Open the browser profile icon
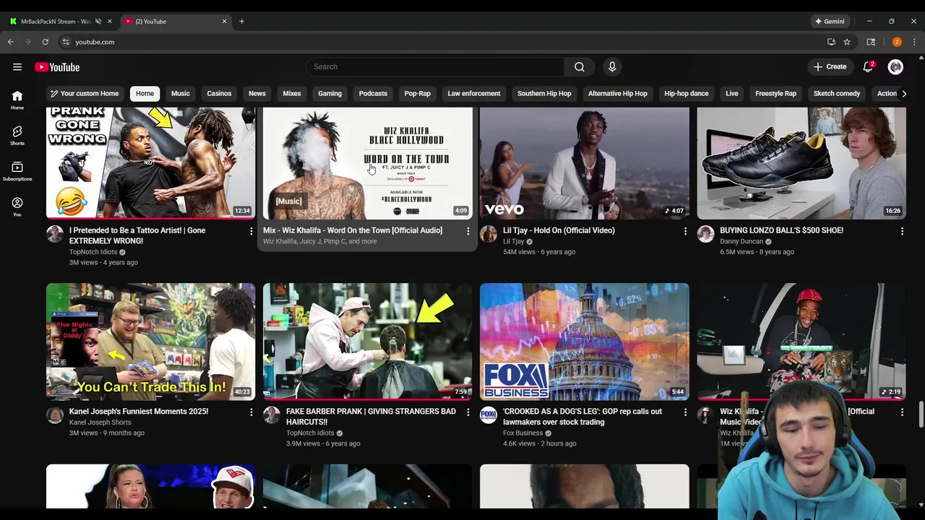The height and width of the screenshot is (520, 925). tap(897, 42)
